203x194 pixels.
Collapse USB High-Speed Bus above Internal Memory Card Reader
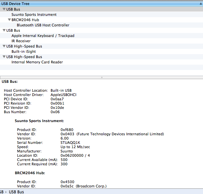coord(4,57)
